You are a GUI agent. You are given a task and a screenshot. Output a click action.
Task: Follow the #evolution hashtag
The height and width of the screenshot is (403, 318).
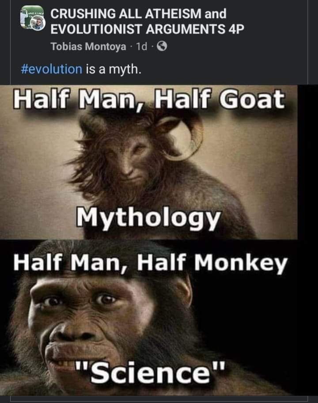point(51,69)
